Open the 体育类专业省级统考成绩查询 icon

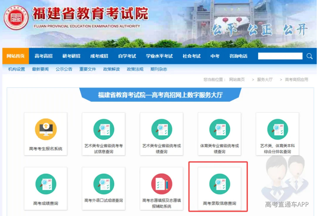pyautogui.click(x=220, y=129)
